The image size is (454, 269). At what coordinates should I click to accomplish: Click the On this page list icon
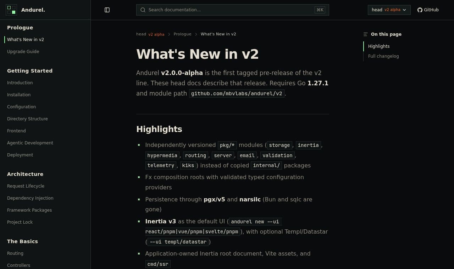click(x=366, y=34)
